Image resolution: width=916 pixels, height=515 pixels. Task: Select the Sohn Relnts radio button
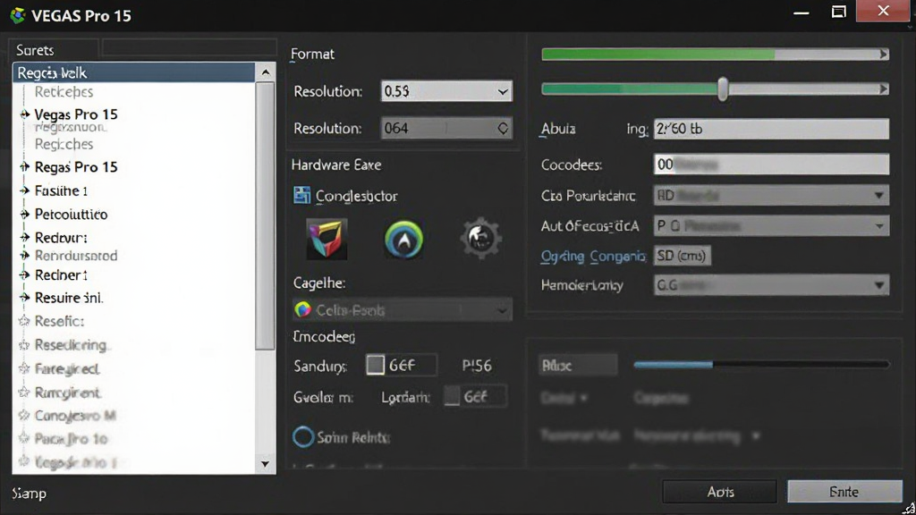click(303, 436)
